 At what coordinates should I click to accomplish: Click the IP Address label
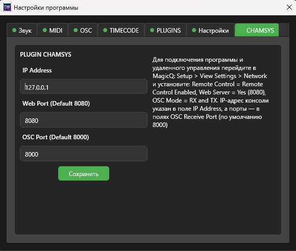coord(37,70)
